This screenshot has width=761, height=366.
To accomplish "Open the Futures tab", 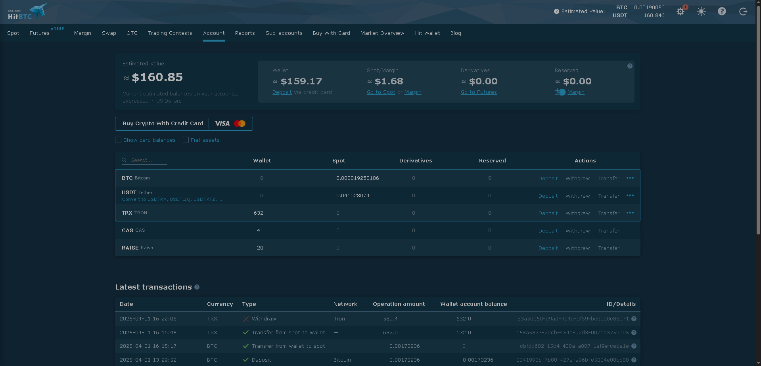I will pyautogui.click(x=40, y=33).
